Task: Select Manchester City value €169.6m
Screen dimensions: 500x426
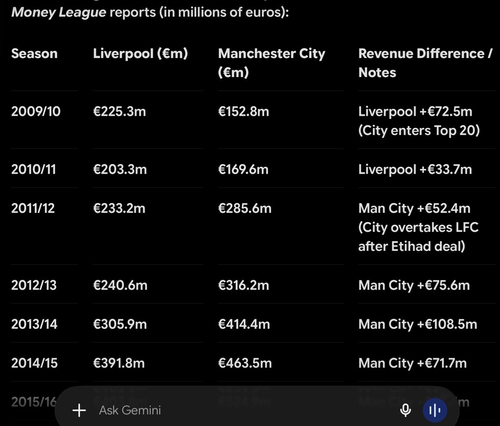Action: (243, 169)
